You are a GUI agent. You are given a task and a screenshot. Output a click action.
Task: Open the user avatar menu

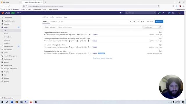pos(180,13)
